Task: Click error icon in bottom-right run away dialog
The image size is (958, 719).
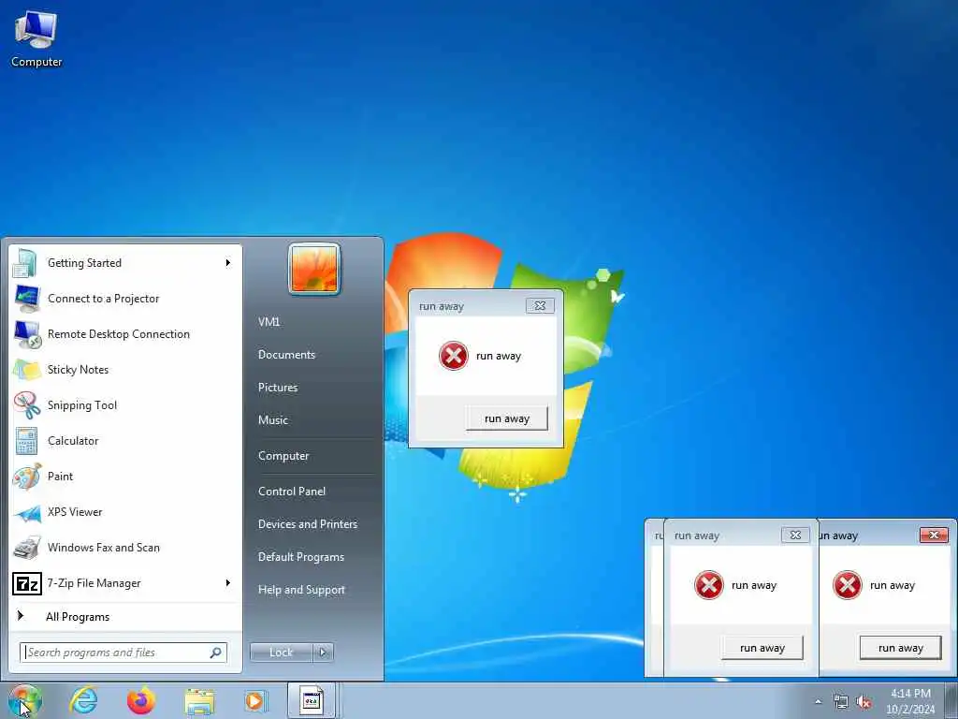Action: pos(848,585)
